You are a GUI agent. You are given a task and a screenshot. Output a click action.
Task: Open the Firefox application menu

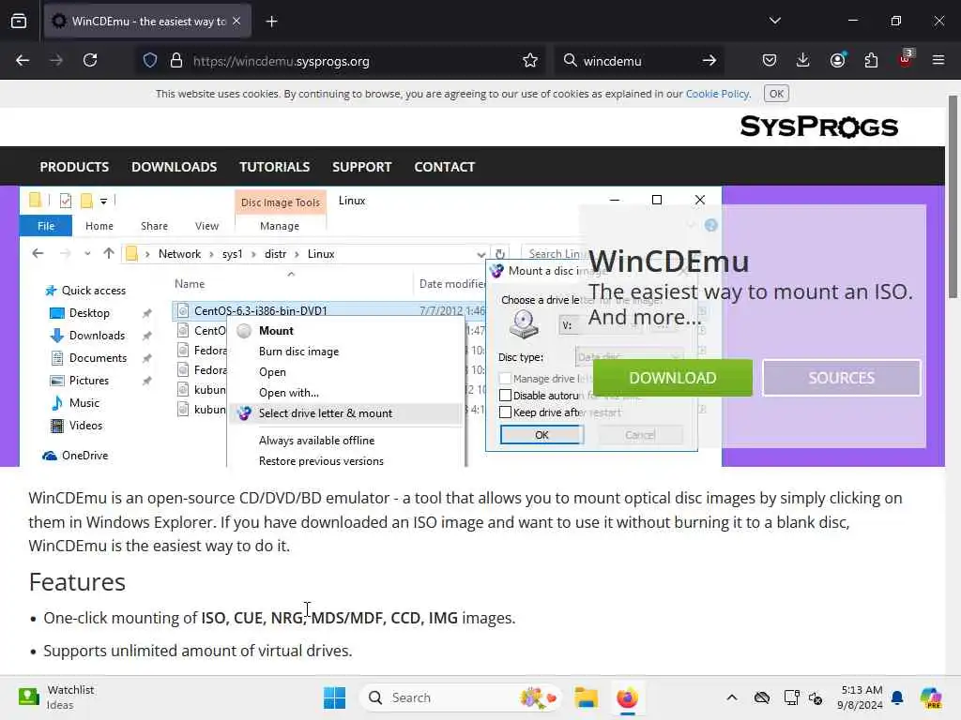point(938,60)
